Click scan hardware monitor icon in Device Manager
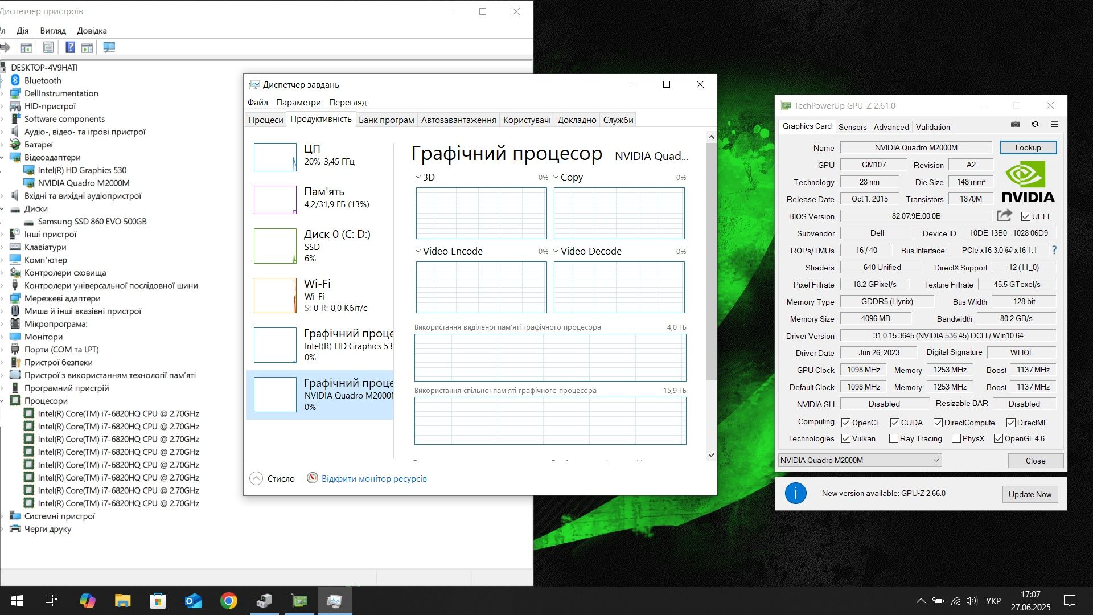Viewport: 1093px width, 615px height. click(109, 47)
